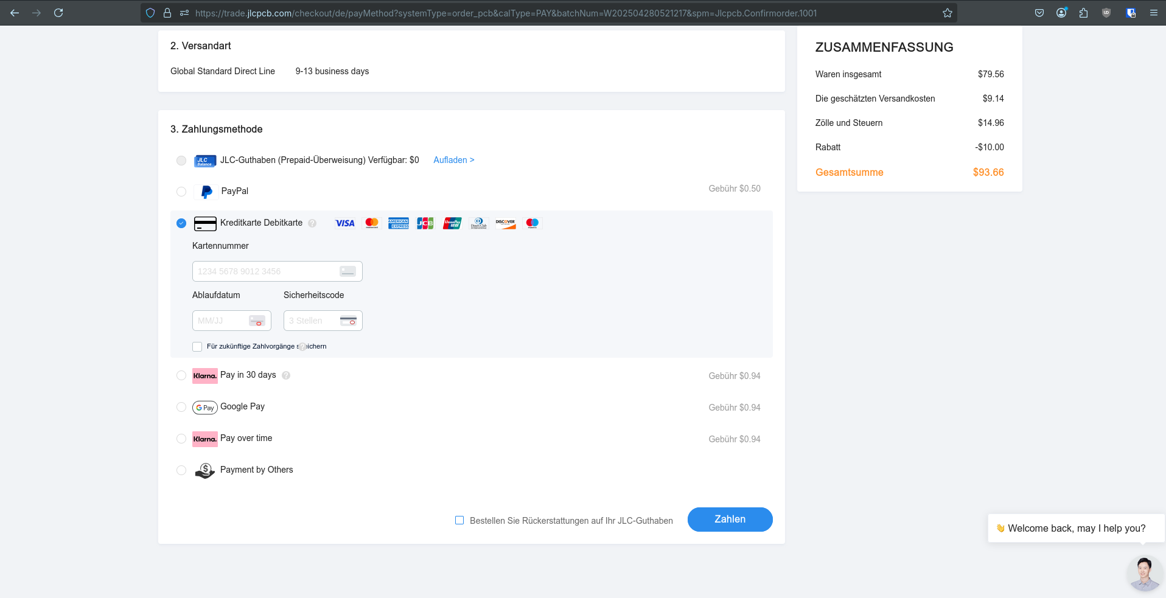Click the Payment by Others hand-coin icon

pos(205,470)
